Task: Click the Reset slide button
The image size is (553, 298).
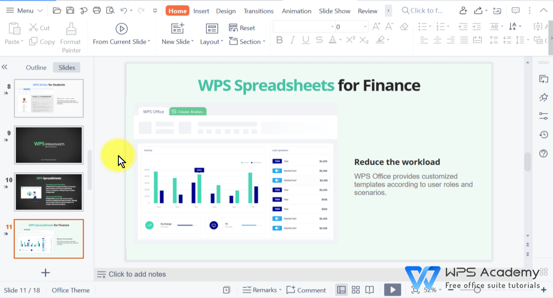Action: coord(242,28)
